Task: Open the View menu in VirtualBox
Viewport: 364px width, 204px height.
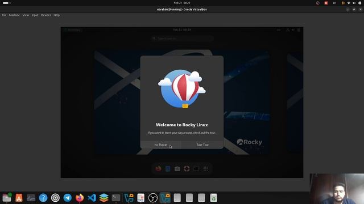Action: [26, 15]
